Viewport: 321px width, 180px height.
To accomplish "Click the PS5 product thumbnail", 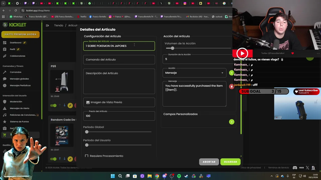I will pyautogui.click(x=62, y=82).
